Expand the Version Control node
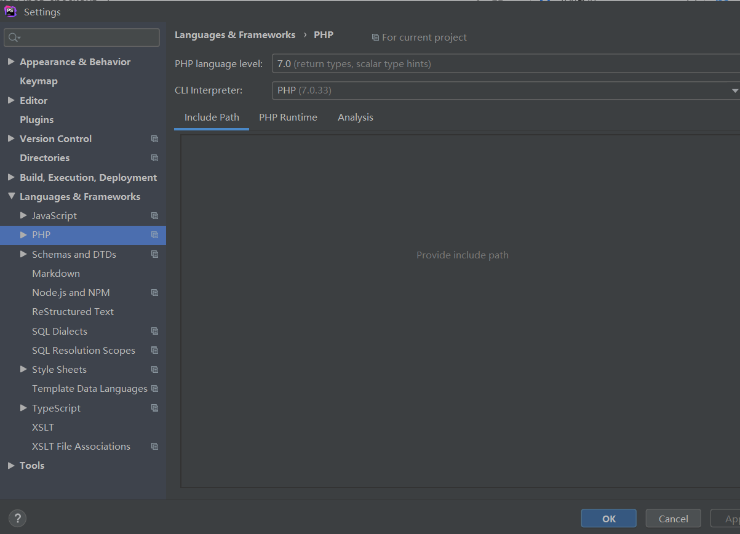The width and height of the screenshot is (740, 534). [x=11, y=138]
